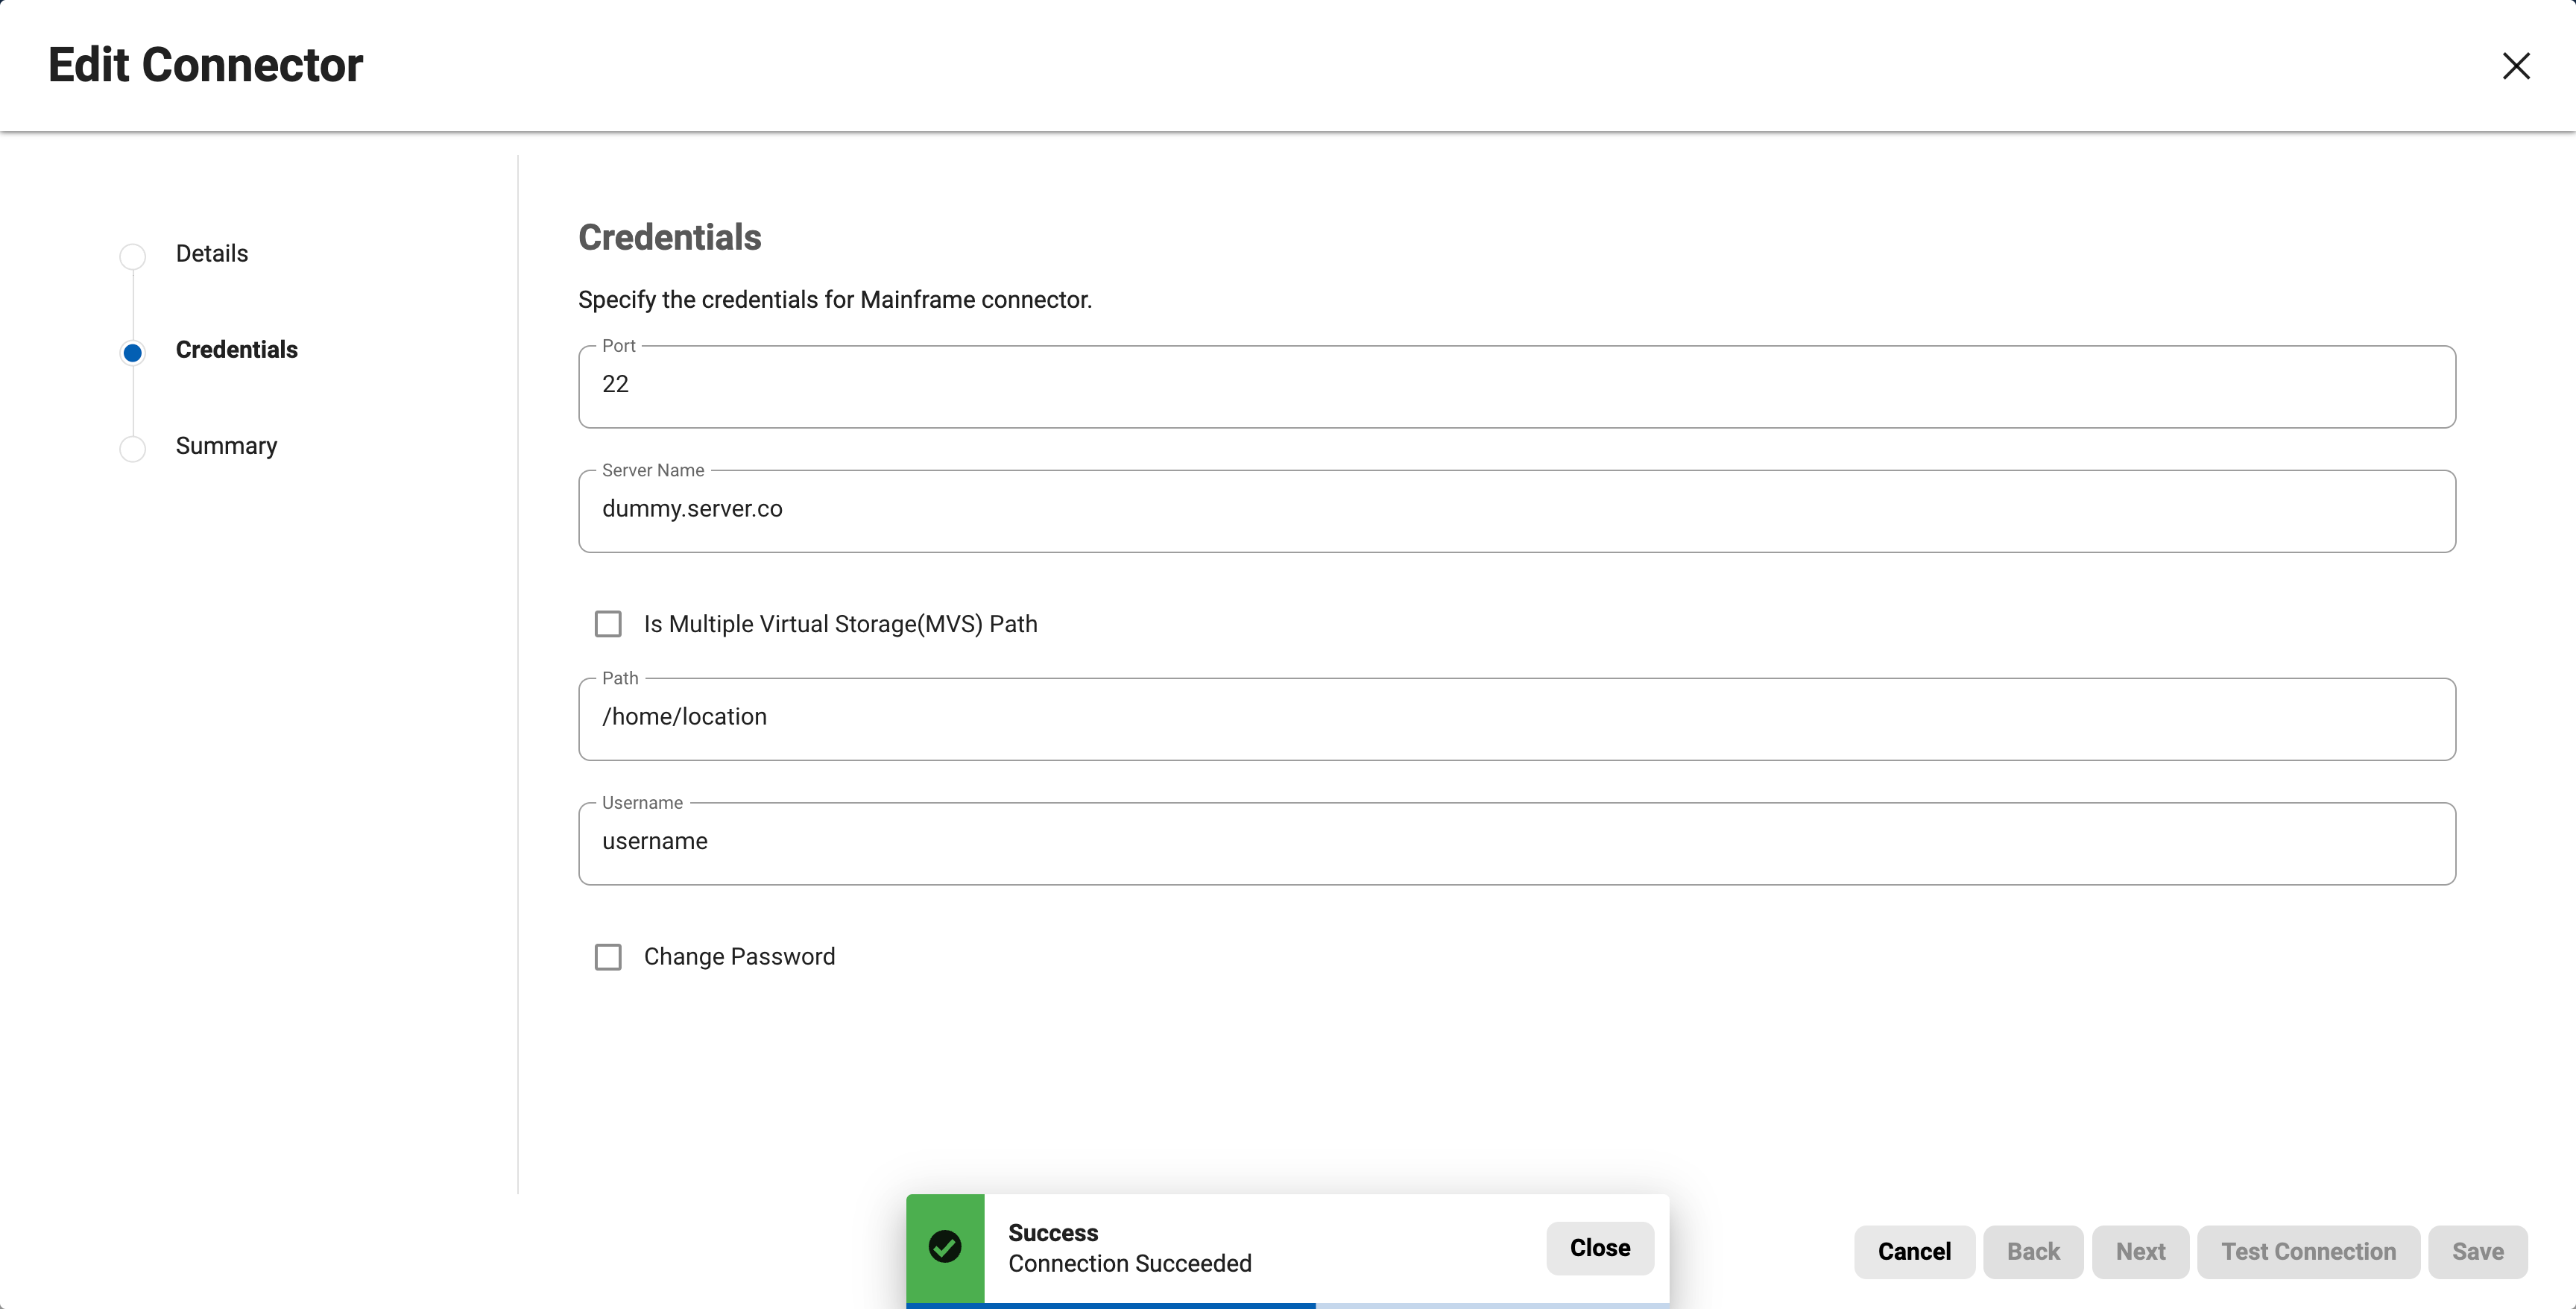The width and height of the screenshot is (2576, 1309).
Task: Tick the Change Password checkbox
Action: point(608,957)
